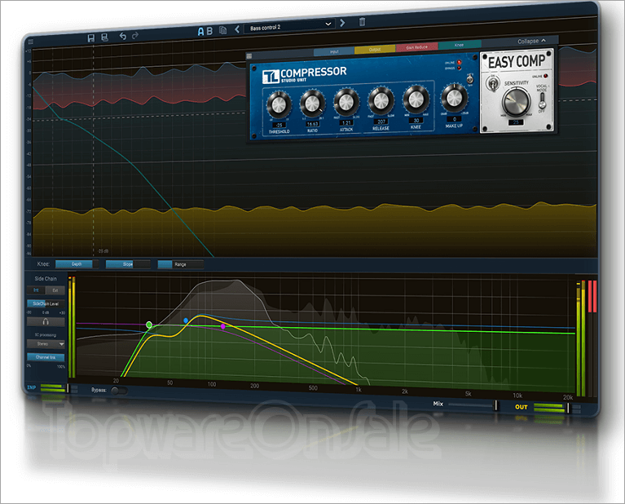Click the Attack knob

(x=346, y=101)
